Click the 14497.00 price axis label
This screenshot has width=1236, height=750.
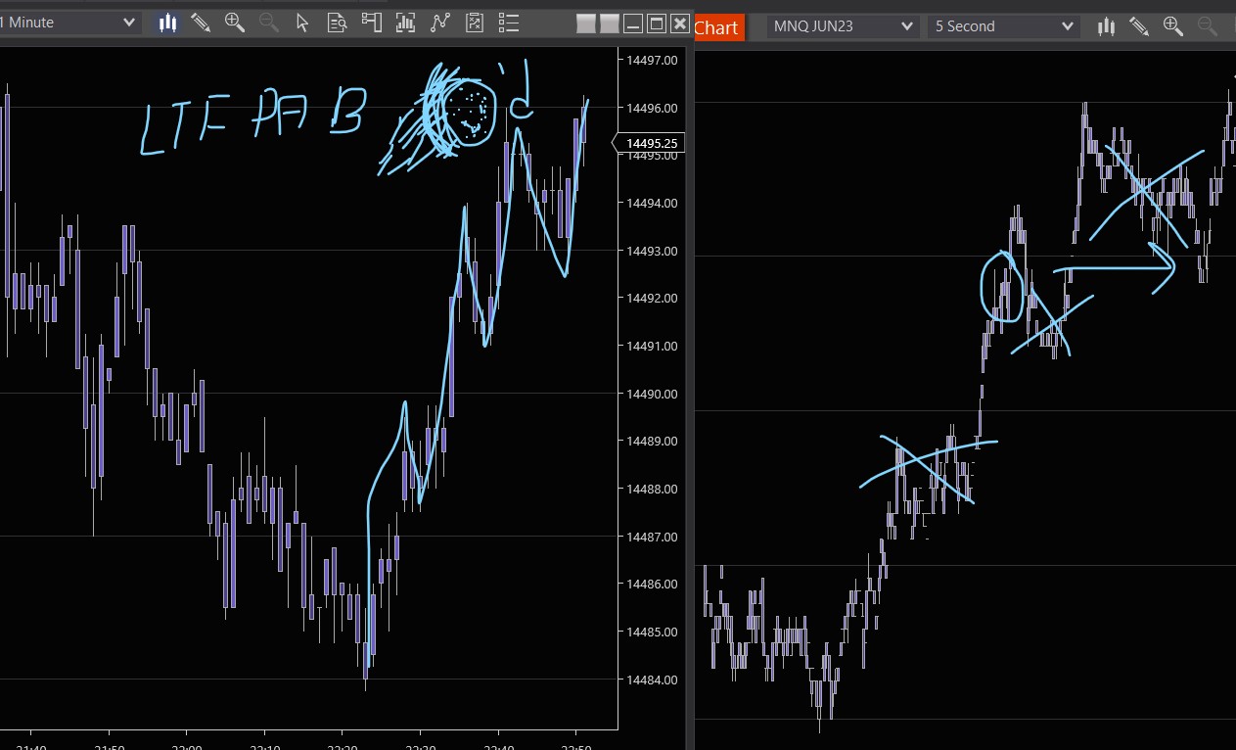coord(652,60)
